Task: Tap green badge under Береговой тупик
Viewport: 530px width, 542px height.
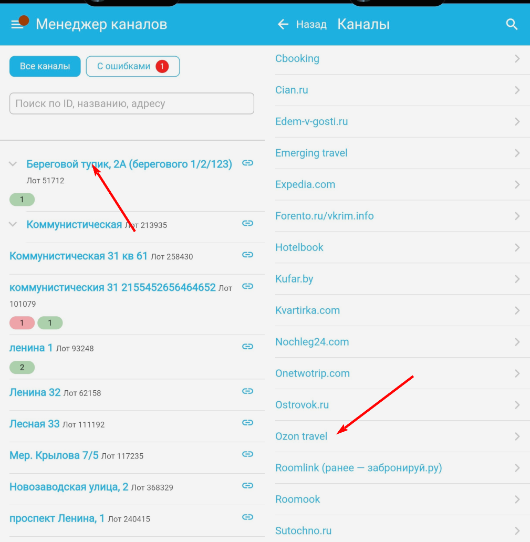Action: [x=22, y=200]
